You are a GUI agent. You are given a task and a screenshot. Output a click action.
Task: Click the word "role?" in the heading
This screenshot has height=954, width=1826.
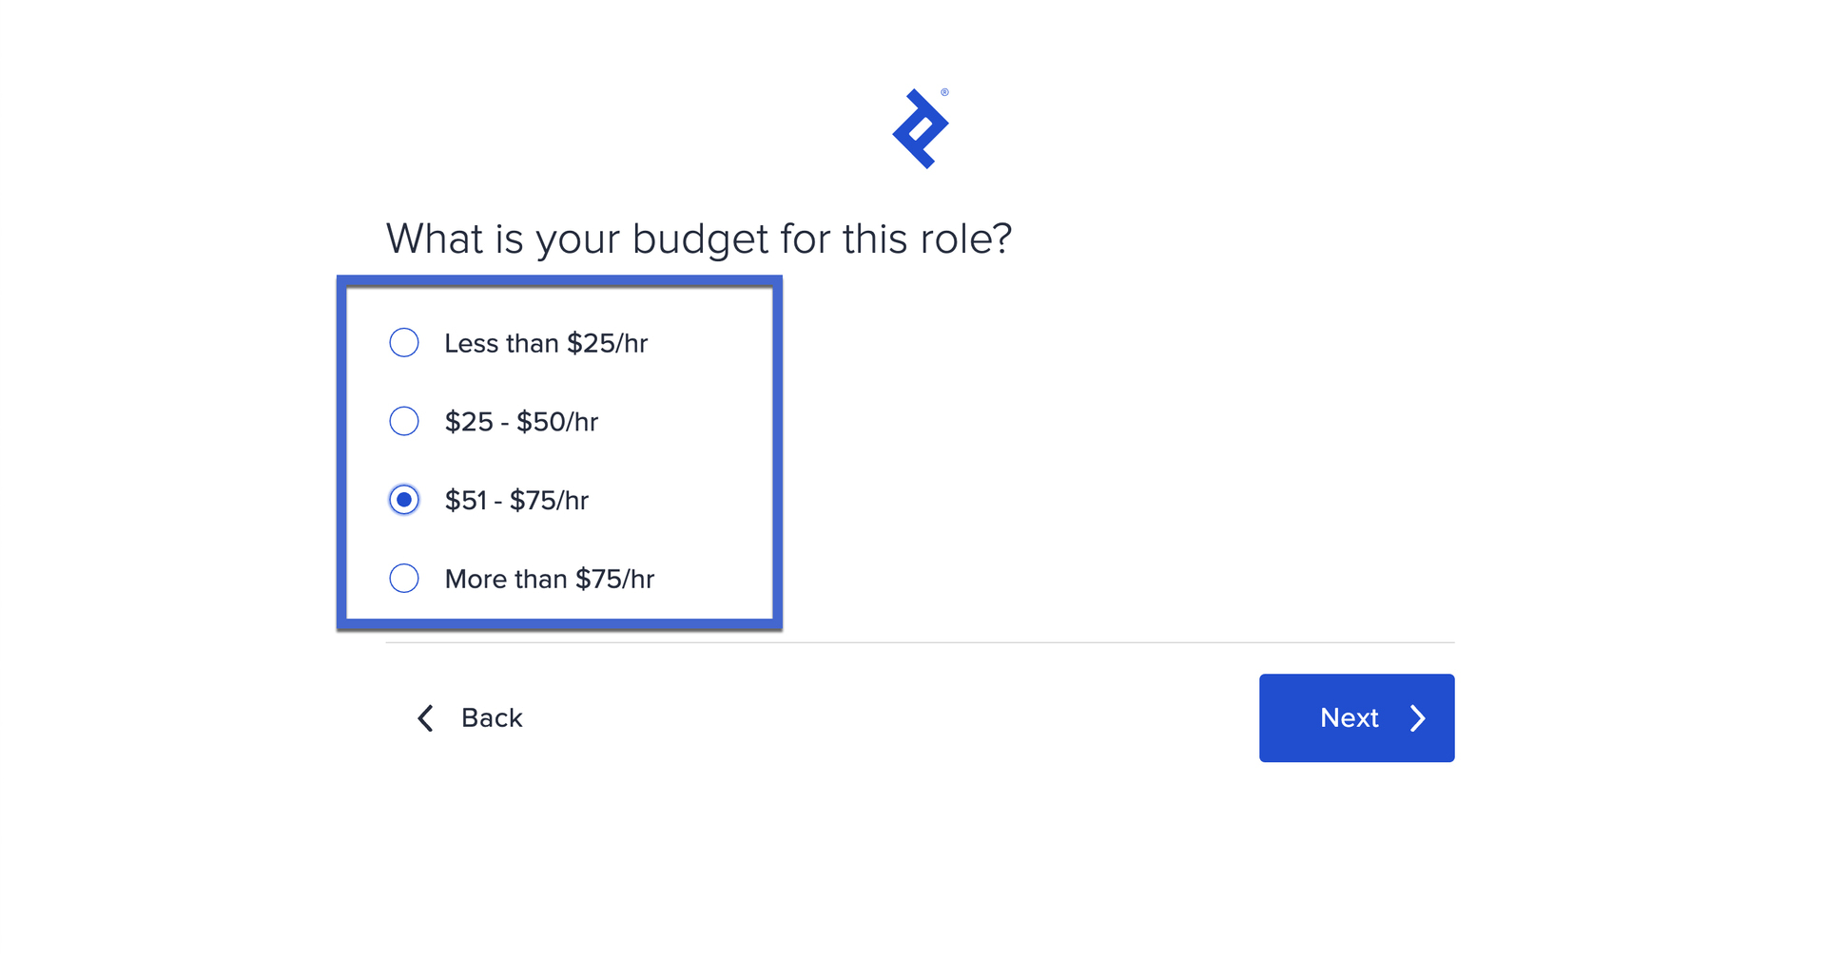(966, 238)
